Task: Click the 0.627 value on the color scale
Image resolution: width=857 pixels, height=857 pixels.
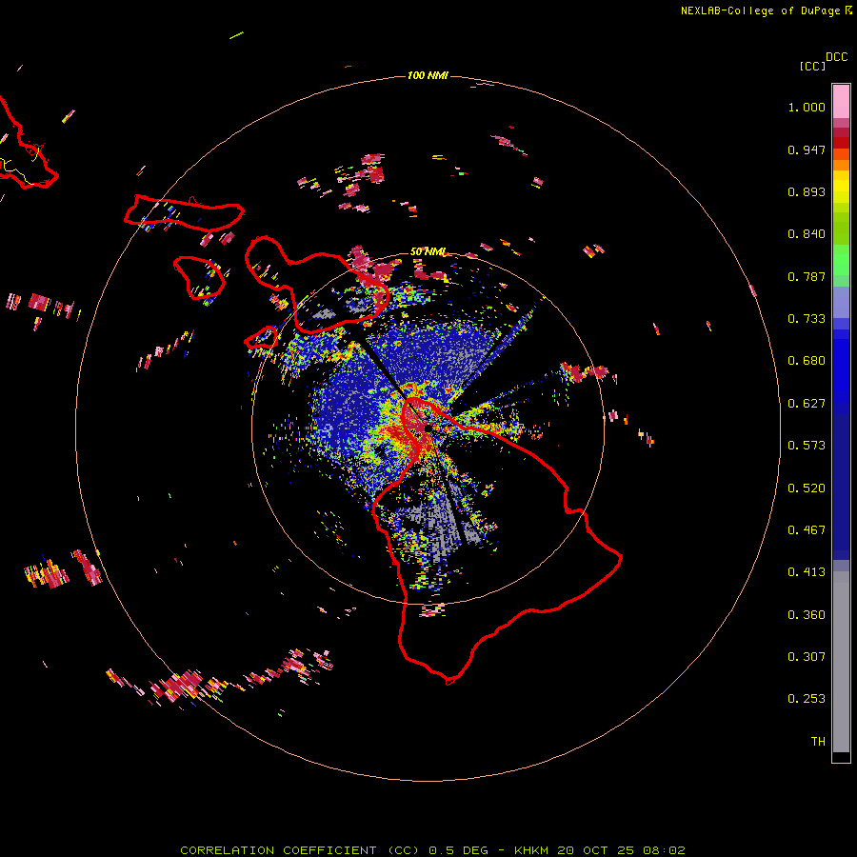Action: tap(807, 404)
